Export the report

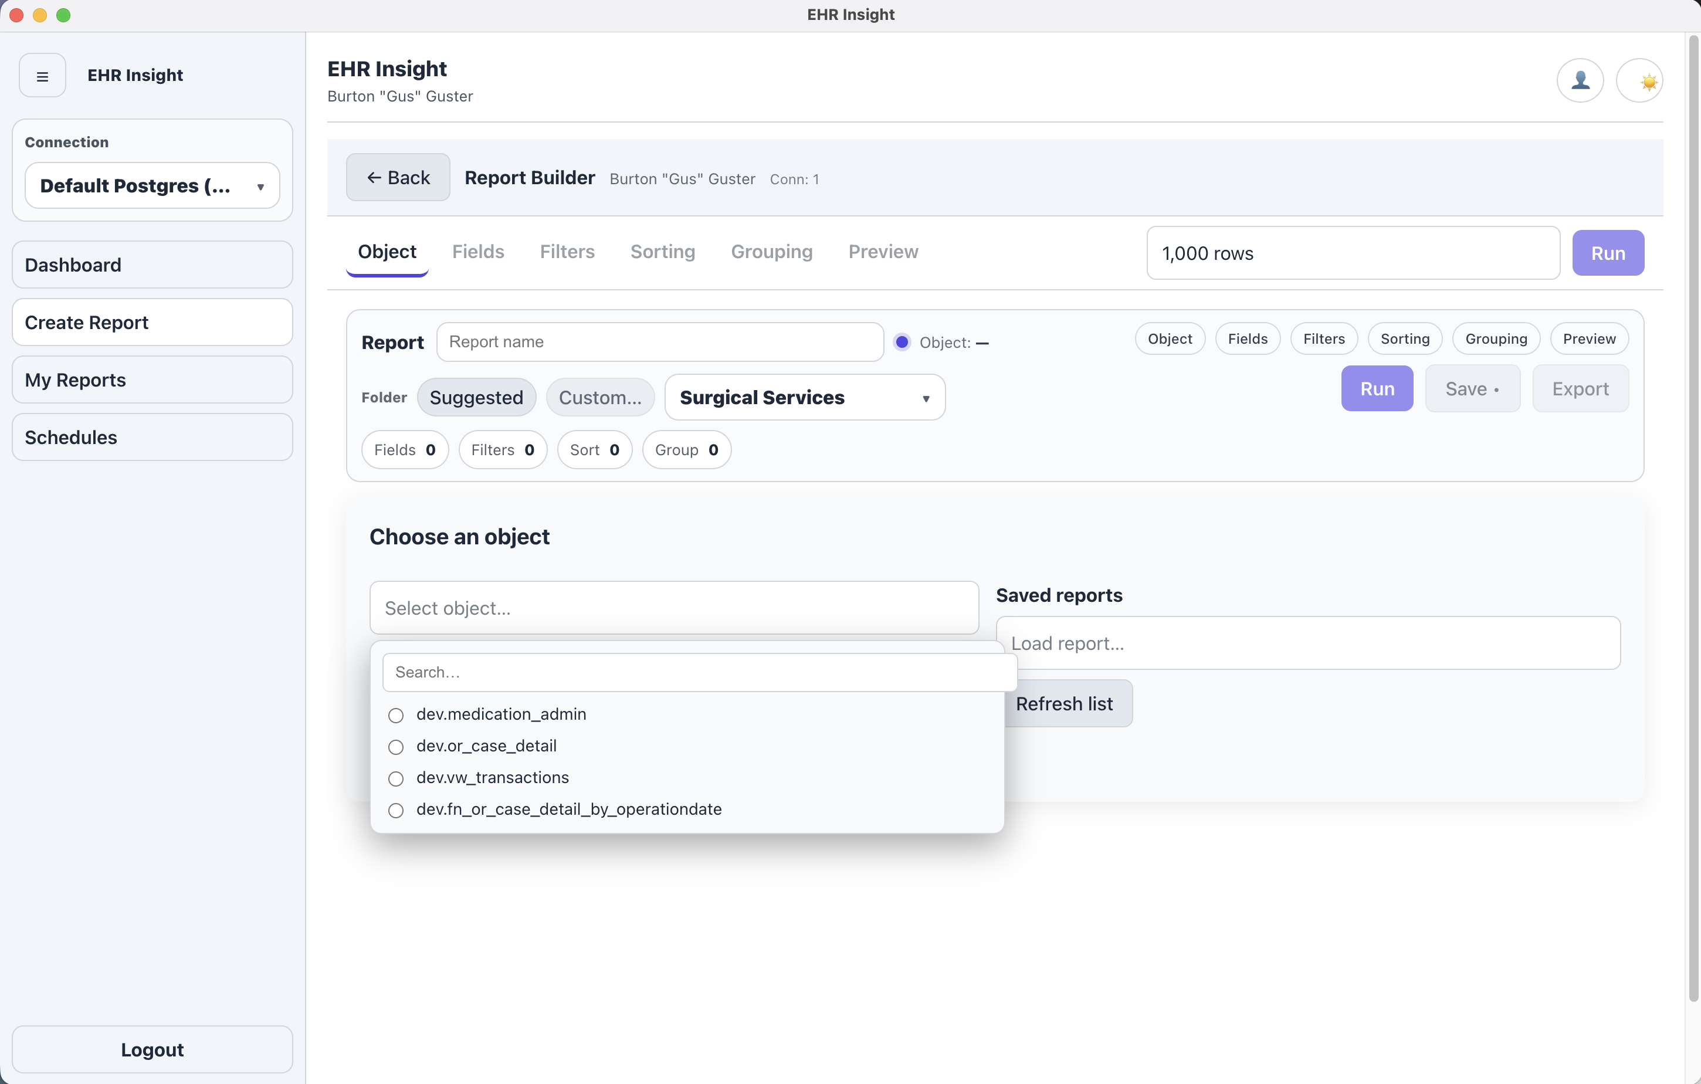(1580, 388)
